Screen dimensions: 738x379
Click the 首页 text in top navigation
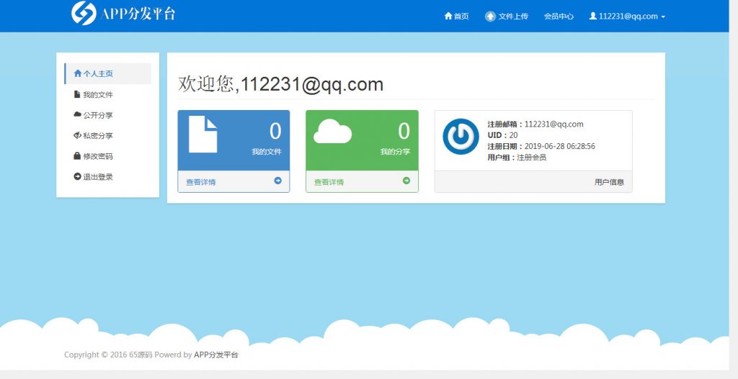pos(461,17)
